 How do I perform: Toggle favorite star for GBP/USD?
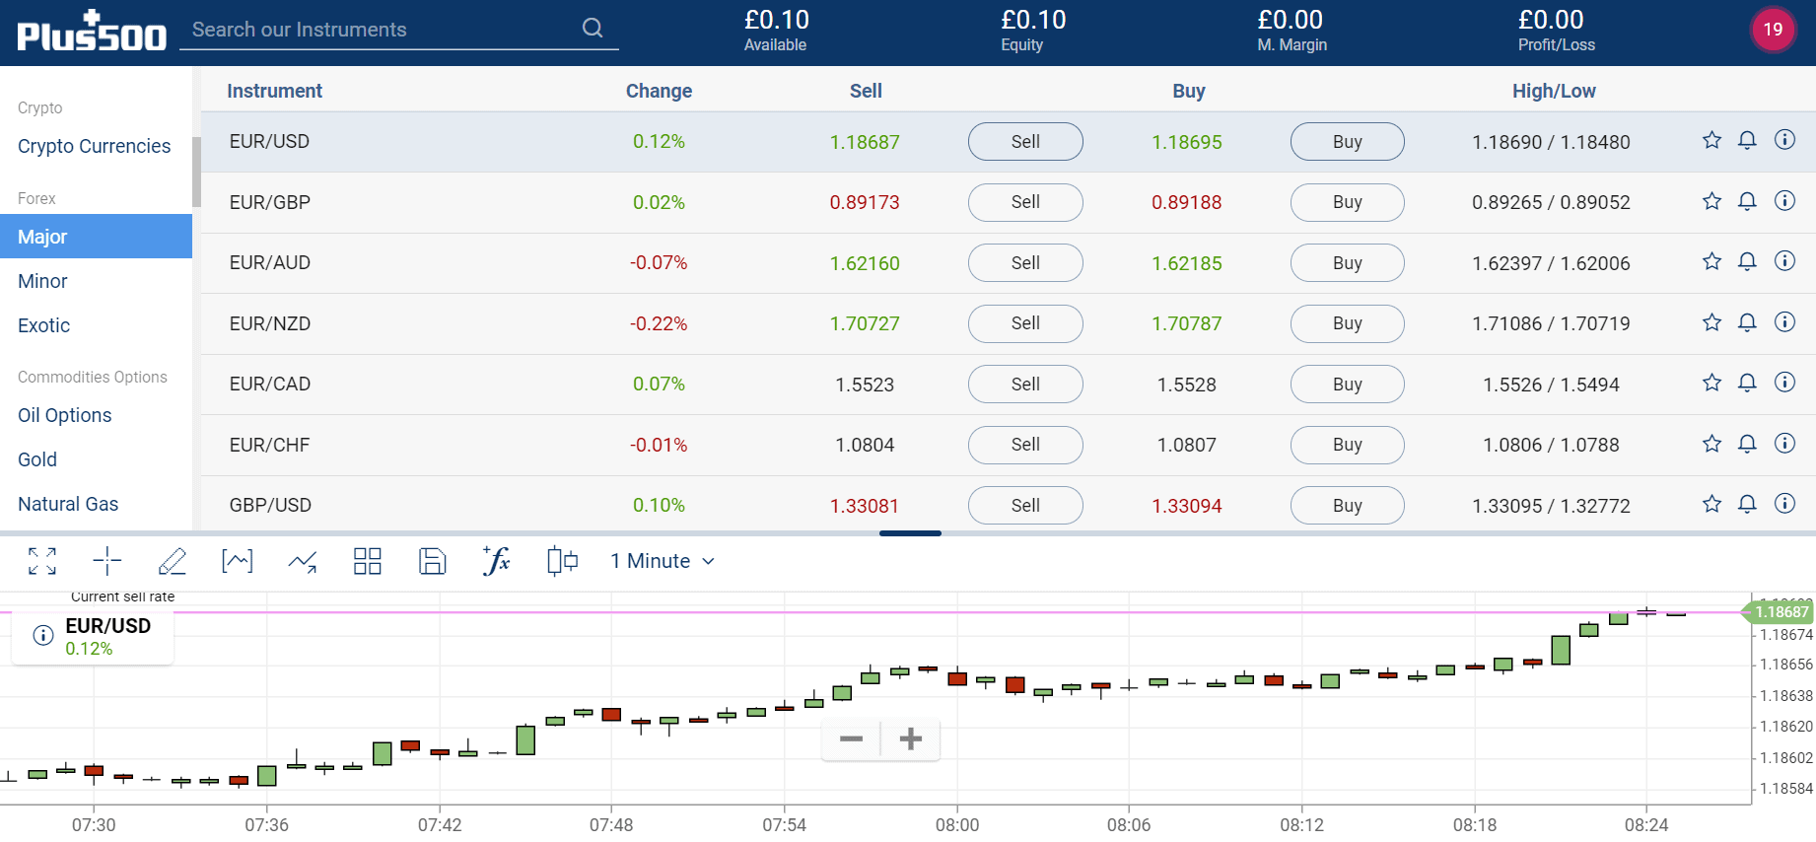pyautogui.click(x=1711, y=504)
